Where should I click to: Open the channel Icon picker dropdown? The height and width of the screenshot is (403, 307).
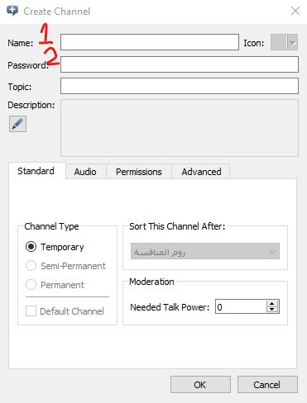click(x=293, y=42)
